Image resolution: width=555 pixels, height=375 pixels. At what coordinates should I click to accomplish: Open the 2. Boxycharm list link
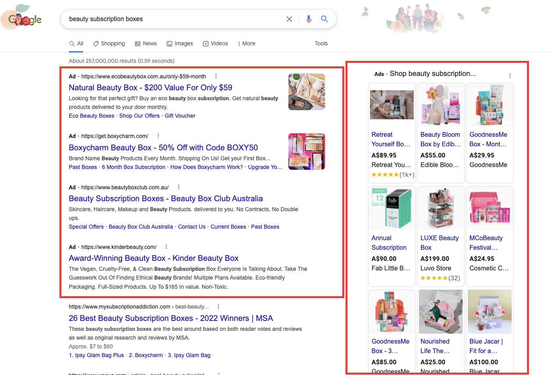(x=146, y=355)
